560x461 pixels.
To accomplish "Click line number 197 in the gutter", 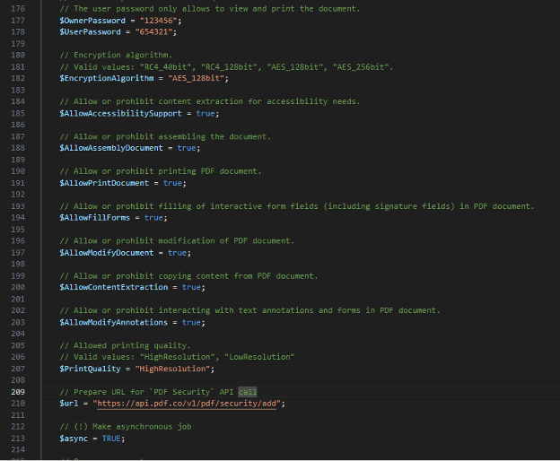I will (x=18, y=253).
